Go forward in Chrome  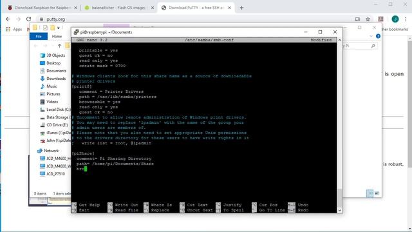18,19
